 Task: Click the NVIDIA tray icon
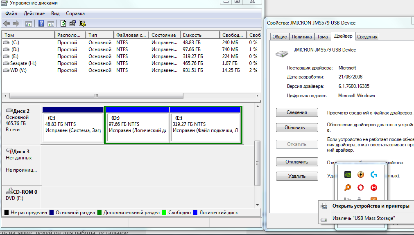348,175
